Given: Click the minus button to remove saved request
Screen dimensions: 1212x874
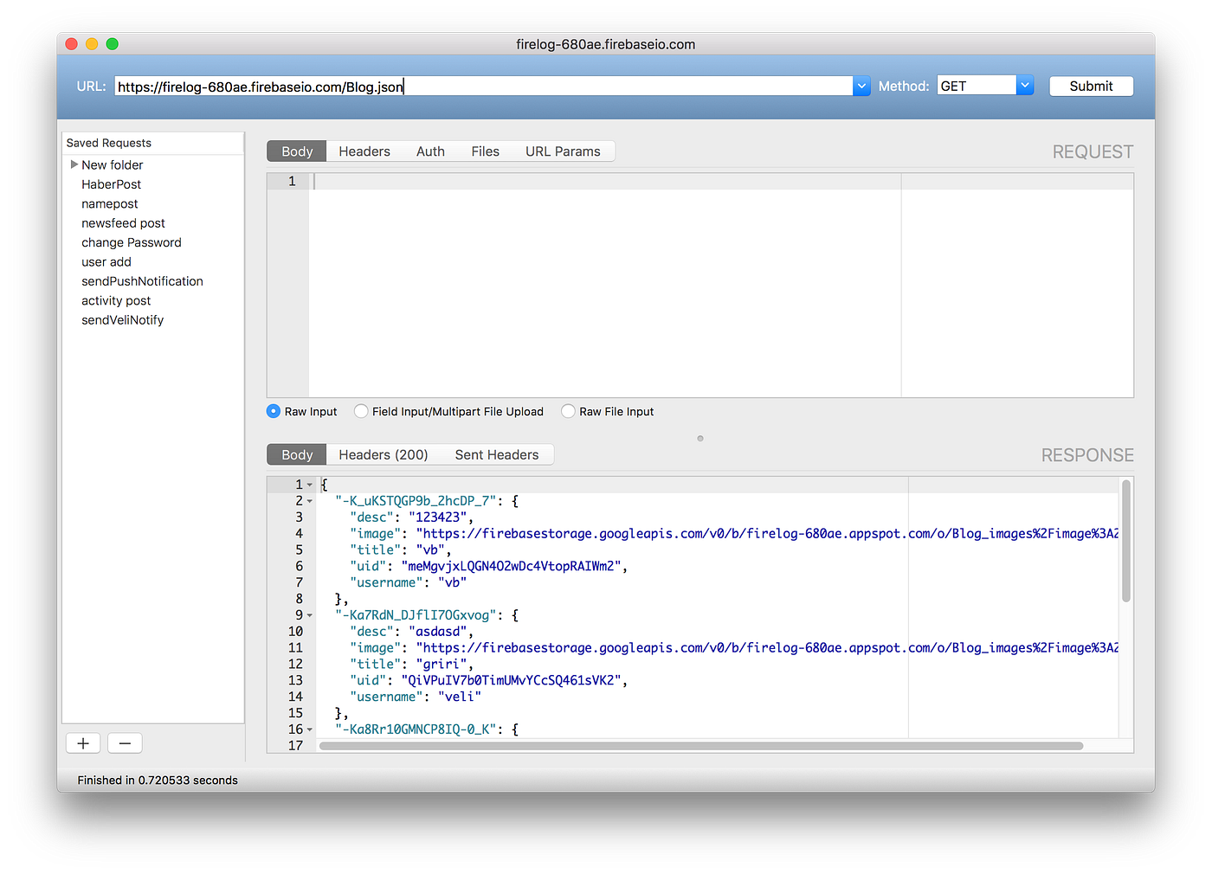Looking at the screenshot, I should tap(125, 743).
